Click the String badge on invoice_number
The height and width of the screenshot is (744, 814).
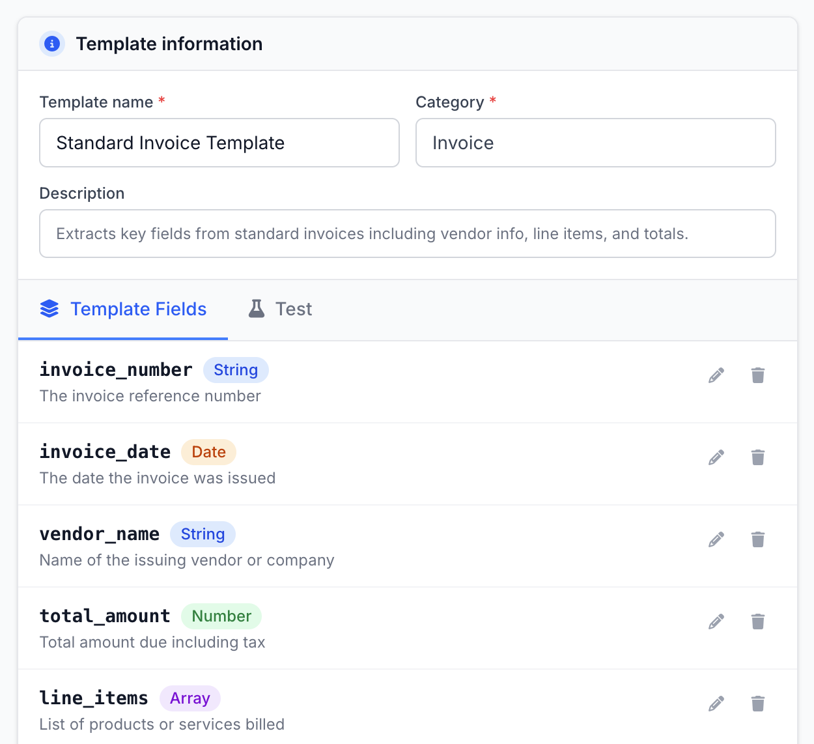(x=236, y=369)
